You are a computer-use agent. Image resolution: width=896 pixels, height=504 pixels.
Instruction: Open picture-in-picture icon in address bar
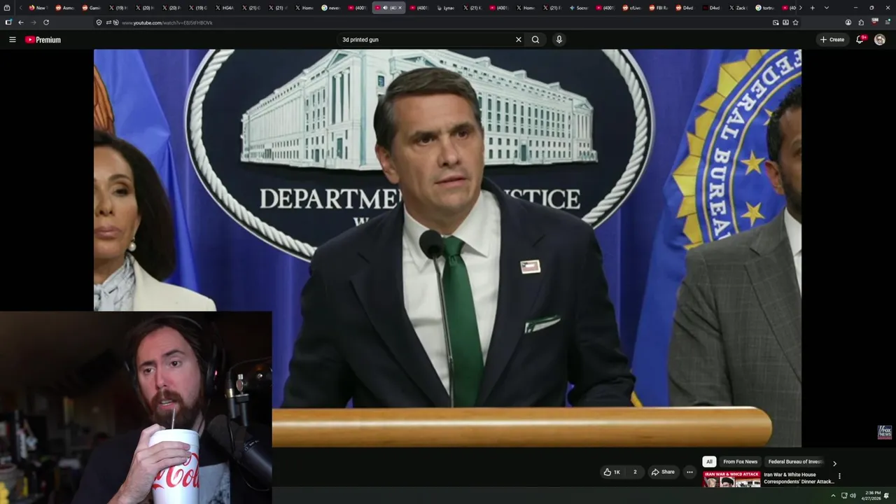(776, 22)
